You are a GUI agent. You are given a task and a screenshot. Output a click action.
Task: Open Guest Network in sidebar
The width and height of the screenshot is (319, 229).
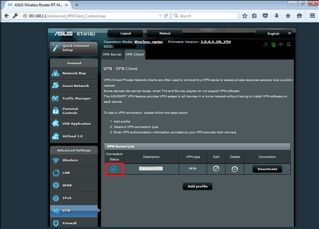coord(74,86)
